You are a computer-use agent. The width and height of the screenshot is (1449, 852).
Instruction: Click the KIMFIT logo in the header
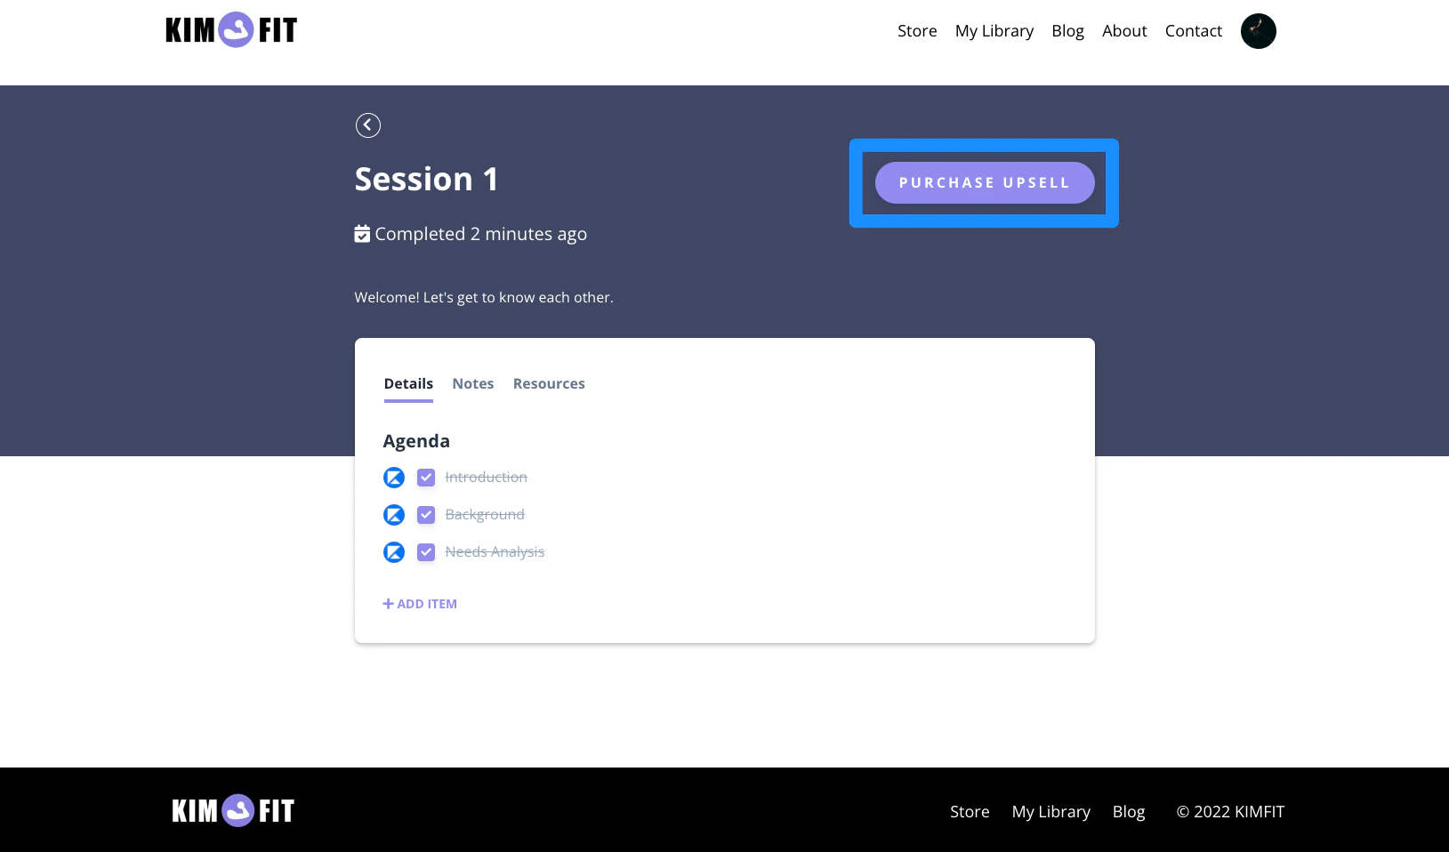[x=230, y=29]
